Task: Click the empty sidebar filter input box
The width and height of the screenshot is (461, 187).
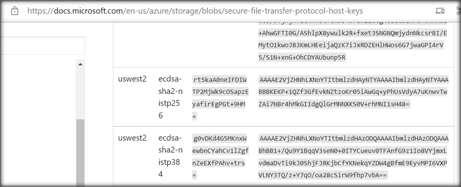Action: click(42, 45)
